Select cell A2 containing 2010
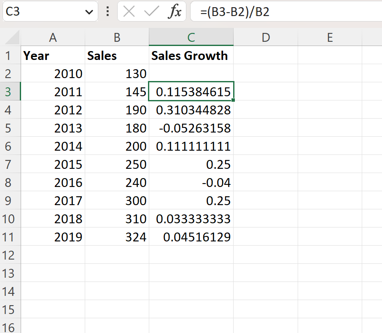The width and height of the screenshot is (382, 333). coord(53,73)
